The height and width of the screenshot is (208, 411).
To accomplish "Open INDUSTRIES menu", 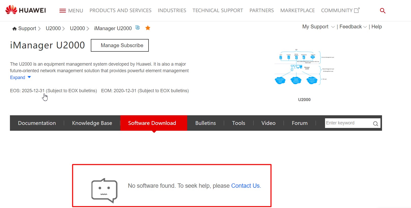I will (172, 10).
